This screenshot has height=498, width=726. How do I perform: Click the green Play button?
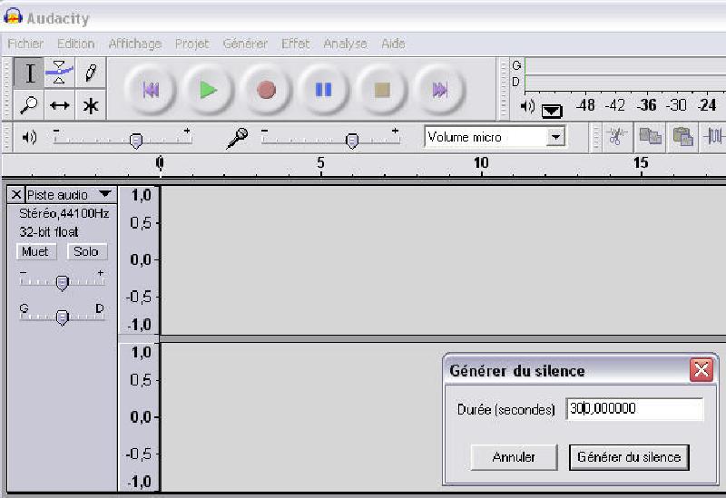(x=208, y=90)
